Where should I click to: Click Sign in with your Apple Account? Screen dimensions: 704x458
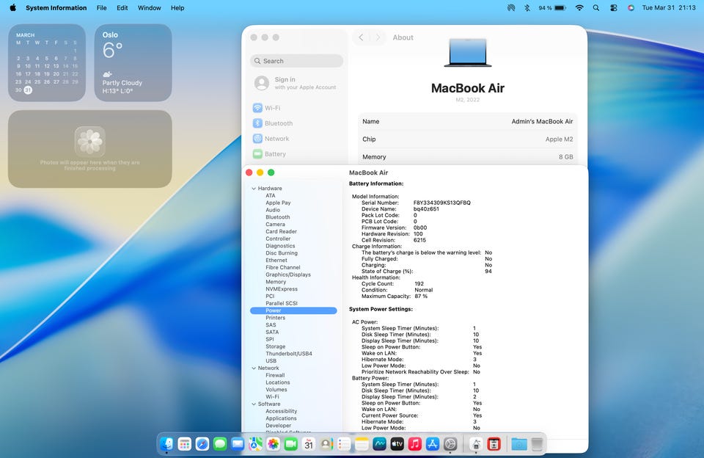coord(295,83)
